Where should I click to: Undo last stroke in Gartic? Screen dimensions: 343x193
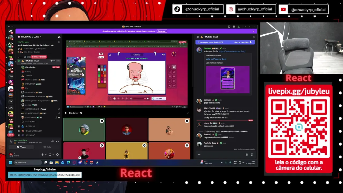(170, 86)
